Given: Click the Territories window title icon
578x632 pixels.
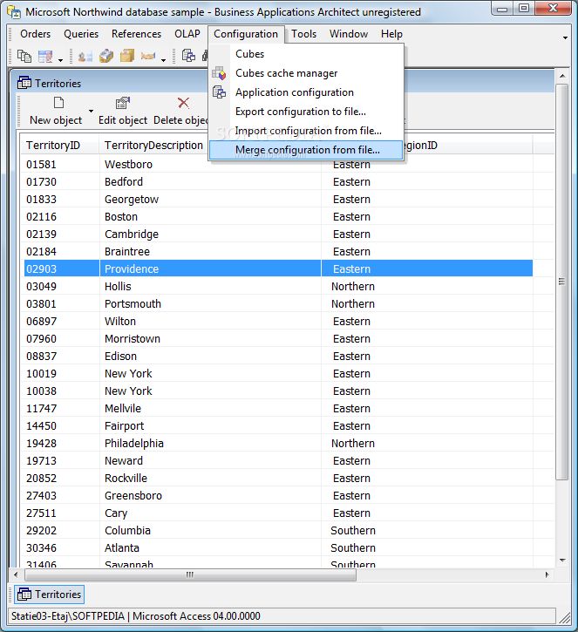Looking at the screenshot, I should click(24, 83).
